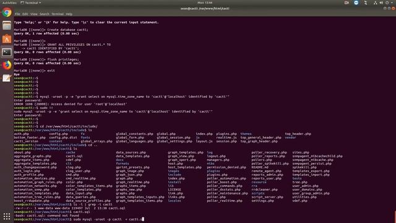Open the File menu
396x223 pixels.
tap(17, 14)
